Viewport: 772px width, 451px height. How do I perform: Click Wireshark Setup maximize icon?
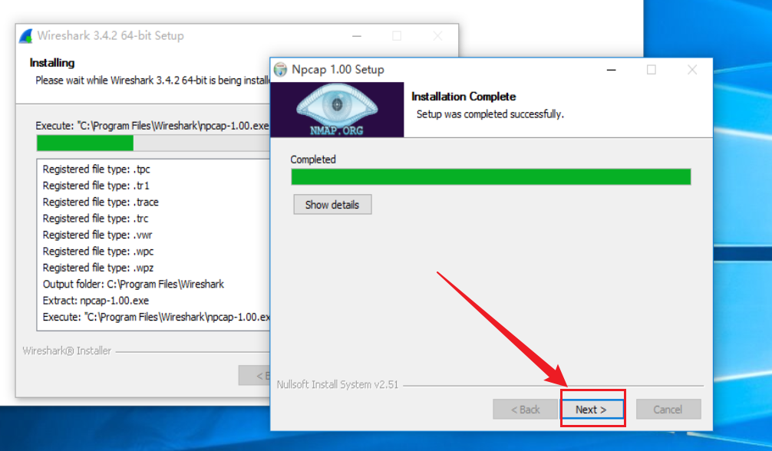397,36
